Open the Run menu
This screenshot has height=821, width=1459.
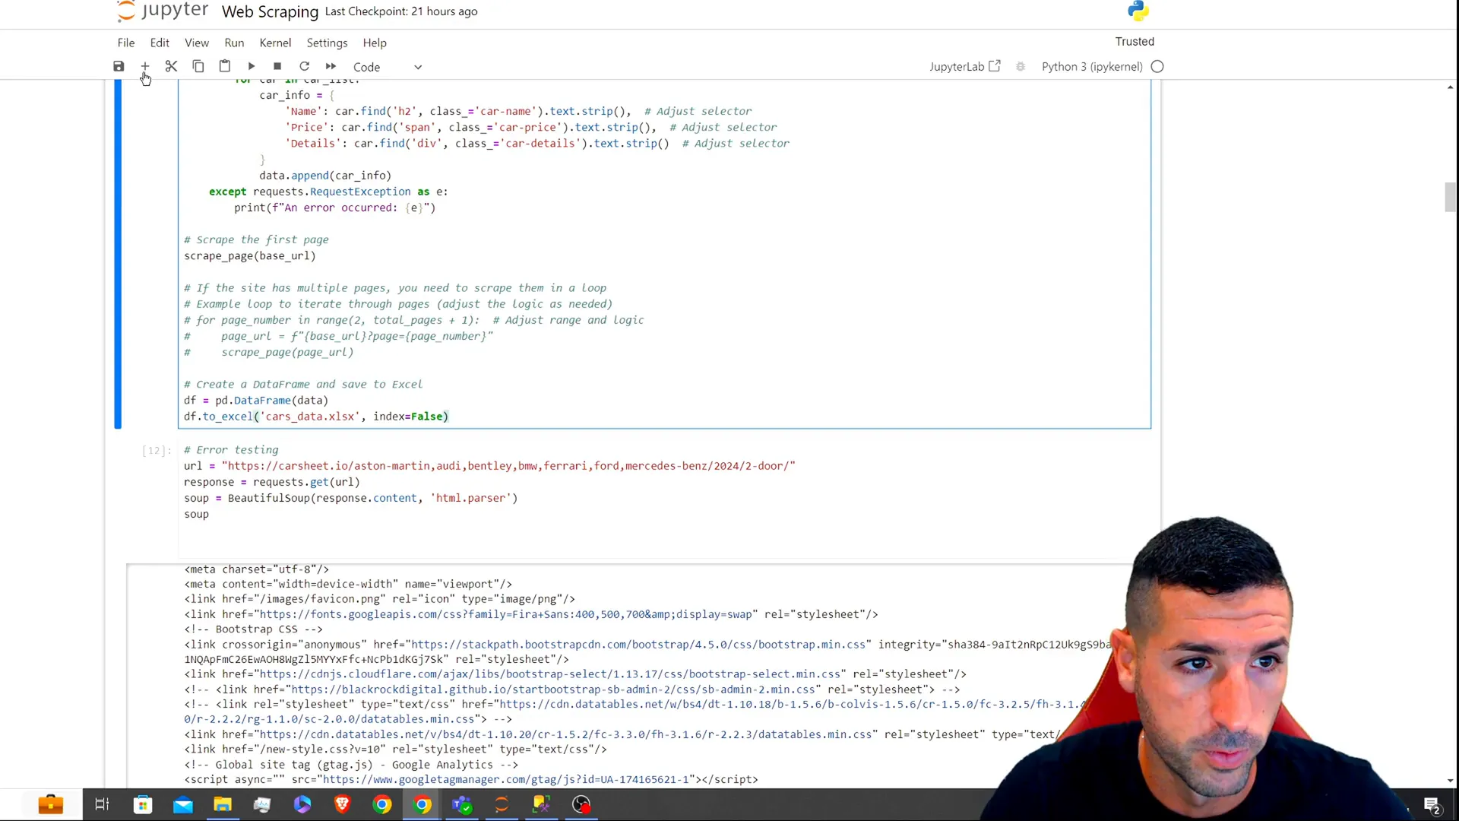[234, 43]
